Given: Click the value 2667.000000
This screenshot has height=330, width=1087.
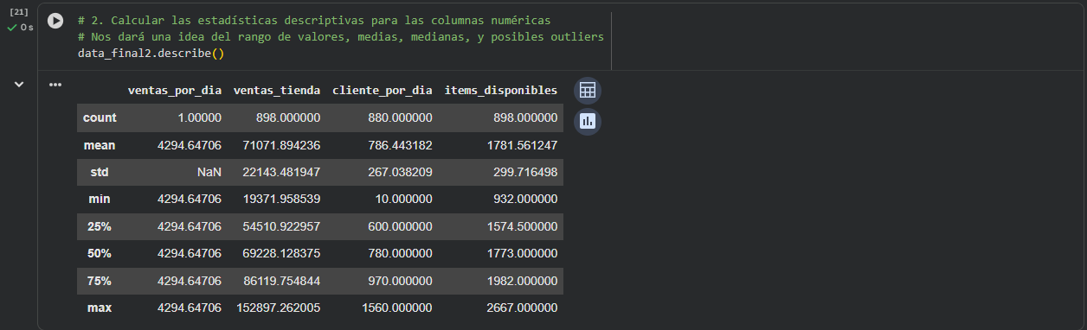Looking at the screenshot, I should [521, 308].
